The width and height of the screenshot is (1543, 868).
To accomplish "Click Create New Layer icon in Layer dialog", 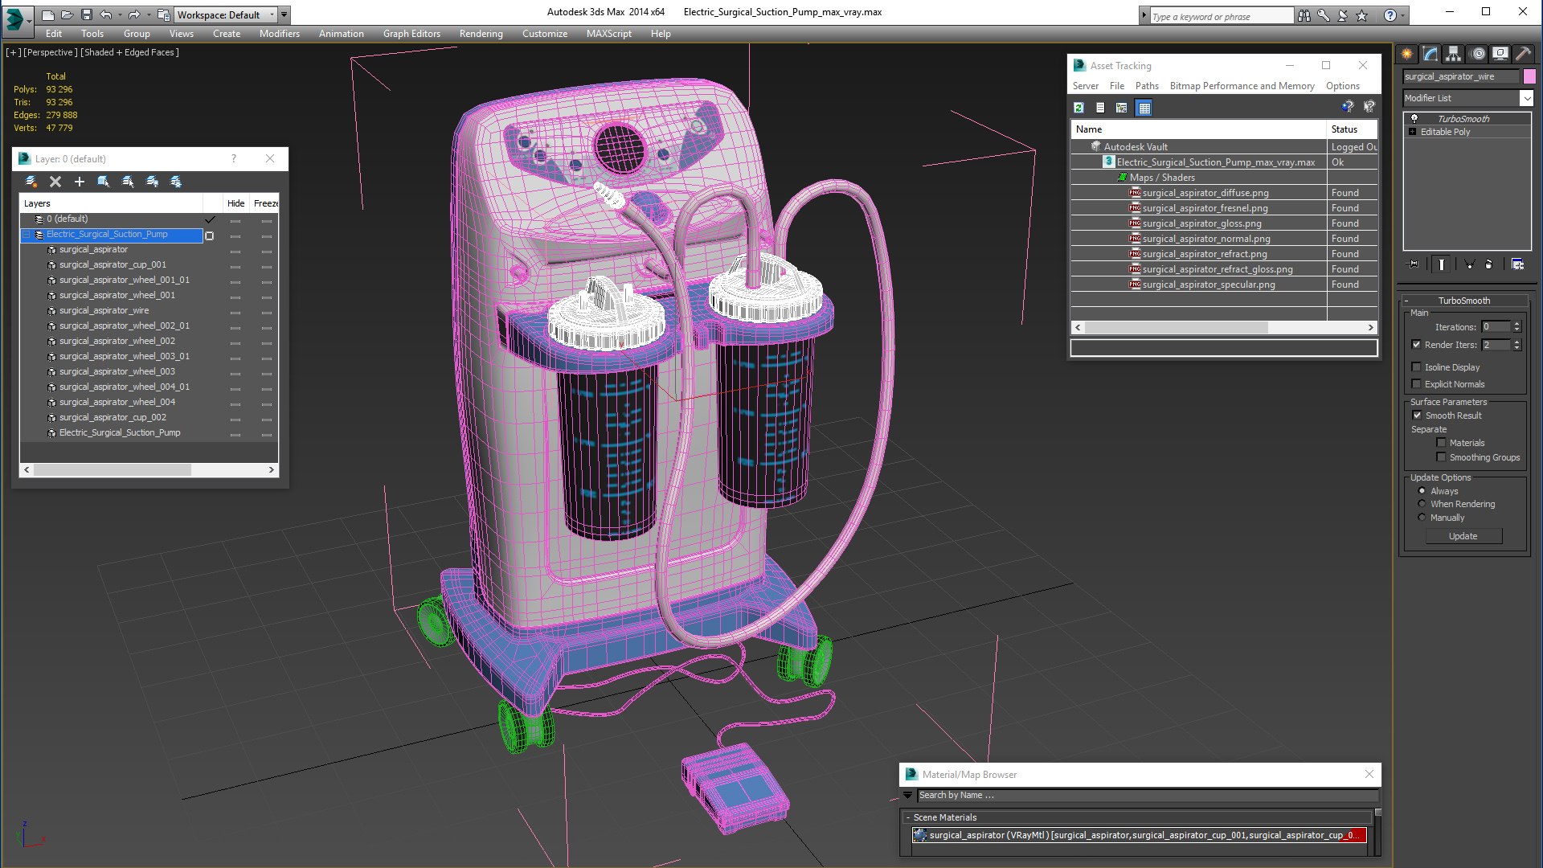I will pyautogui.click(x=31, y=182).
